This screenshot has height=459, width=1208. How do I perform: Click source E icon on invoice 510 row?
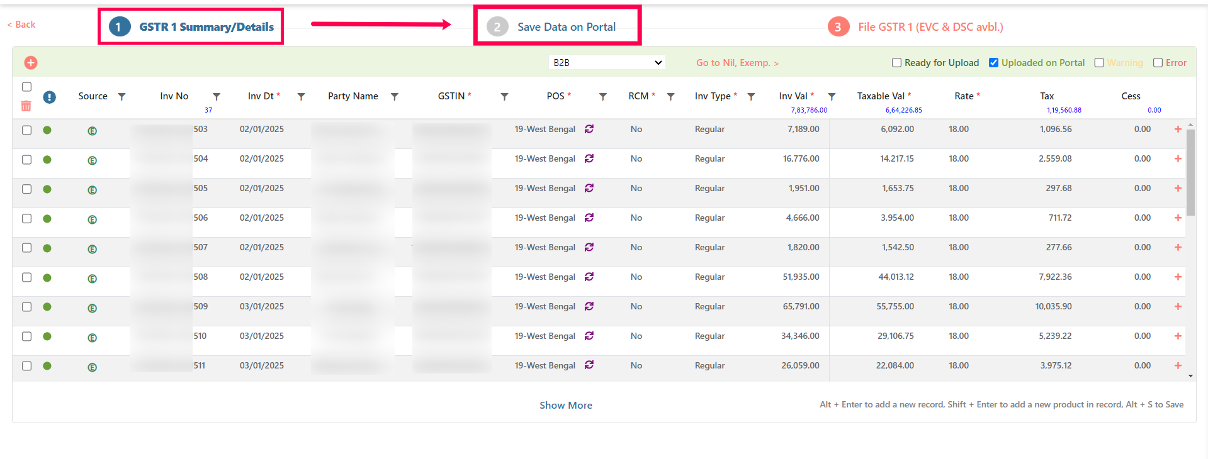click(93, 338)
